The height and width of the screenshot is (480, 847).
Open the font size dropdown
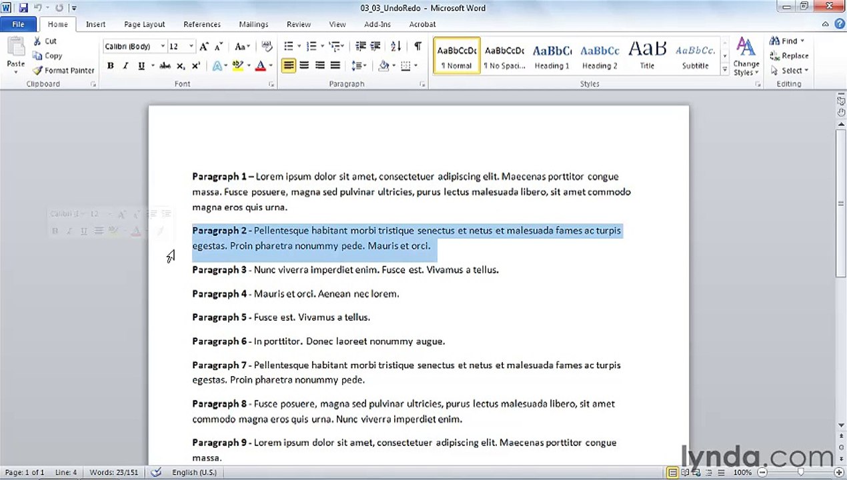click(191, 47)
